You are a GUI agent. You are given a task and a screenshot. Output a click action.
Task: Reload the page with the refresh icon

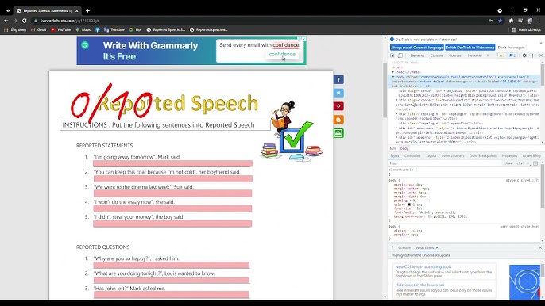[25, 21]
